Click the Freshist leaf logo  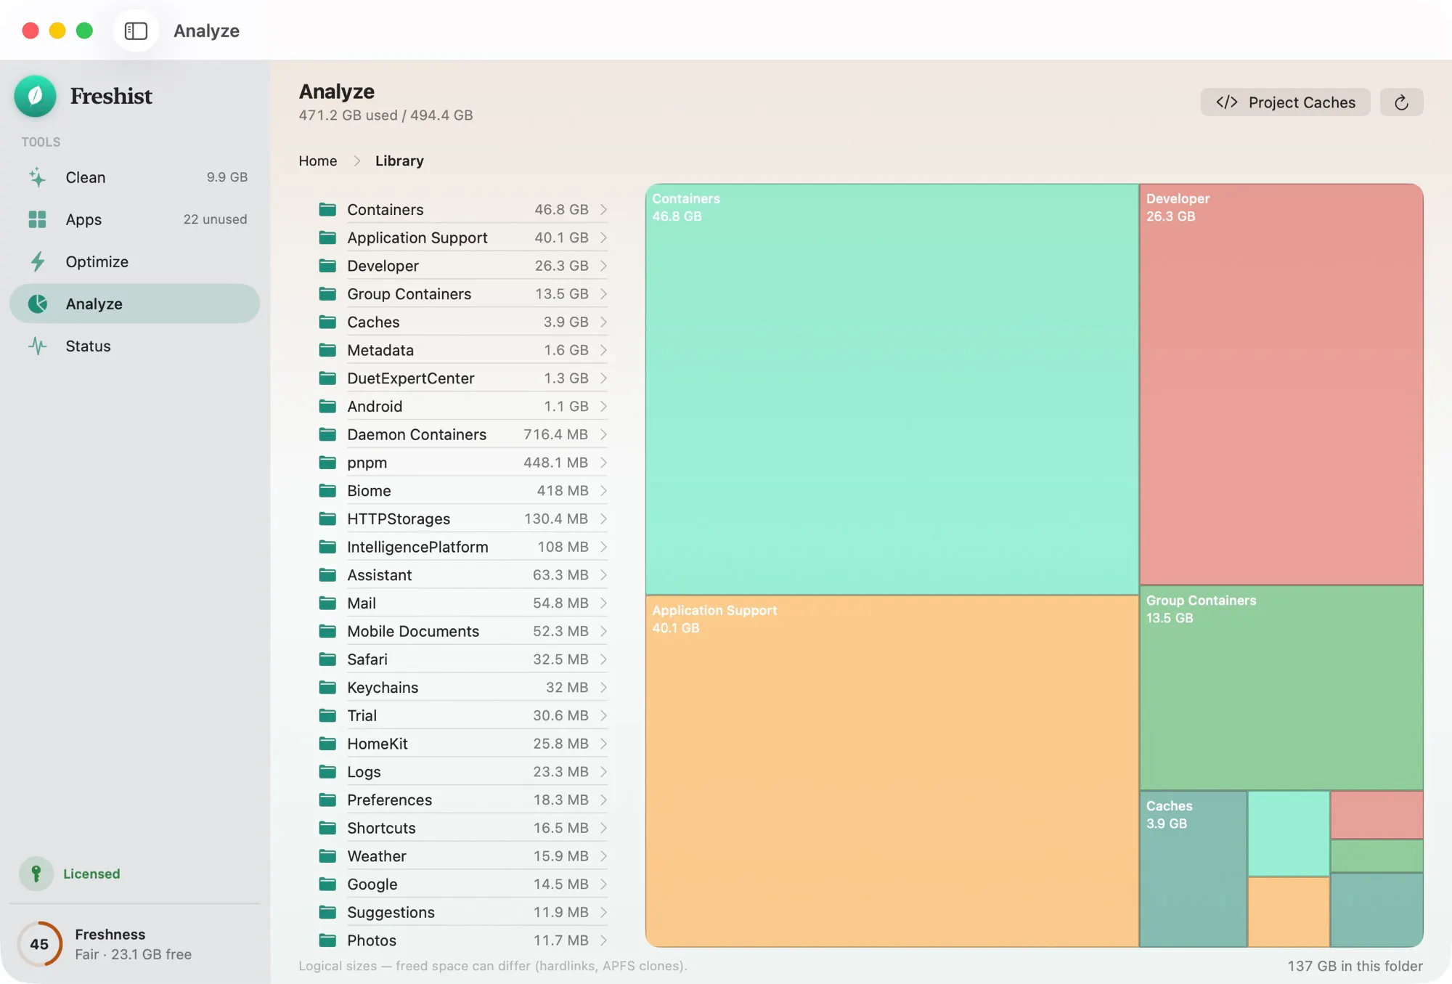click(35, 96)
